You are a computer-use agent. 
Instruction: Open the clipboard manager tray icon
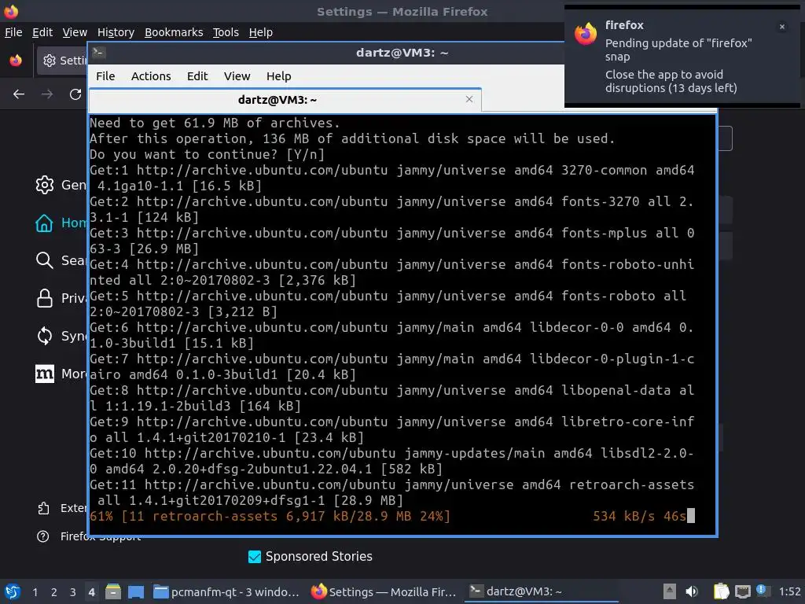coord(721,591)
